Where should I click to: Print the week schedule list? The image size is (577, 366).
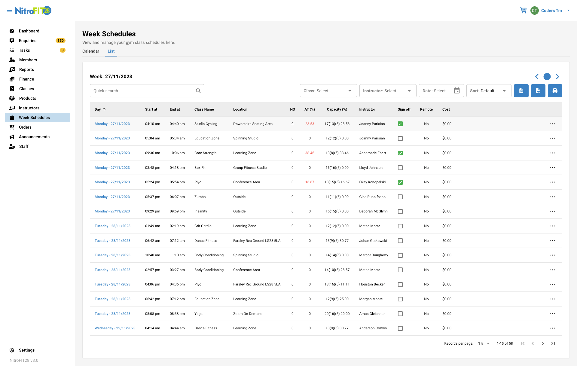pyautogui.click(x=555, y=90)
